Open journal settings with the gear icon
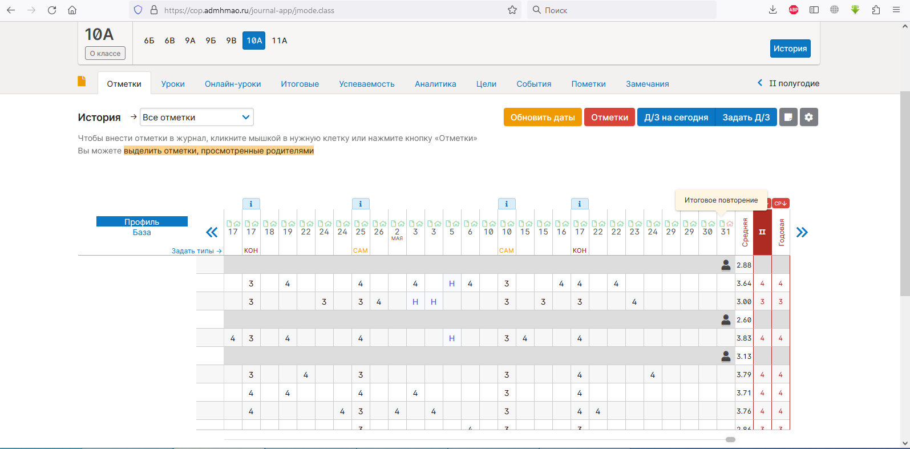Image resolution: width=910 pixels, height=449 pixels. (x=808, y=117)
